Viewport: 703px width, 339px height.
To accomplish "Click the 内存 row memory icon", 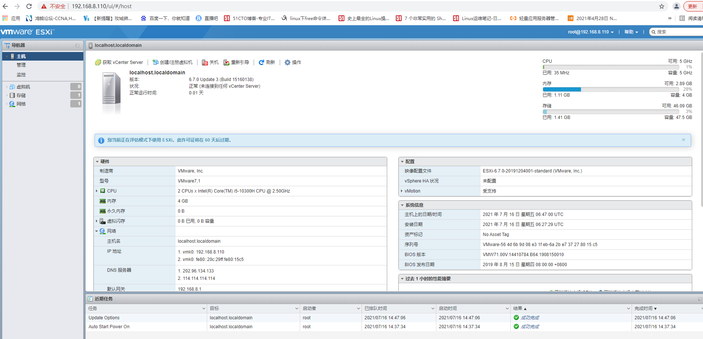I will coord(103,201).
